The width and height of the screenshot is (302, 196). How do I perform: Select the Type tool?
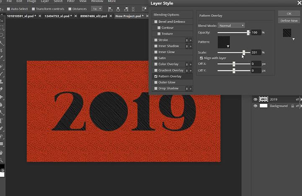point(2,121)
